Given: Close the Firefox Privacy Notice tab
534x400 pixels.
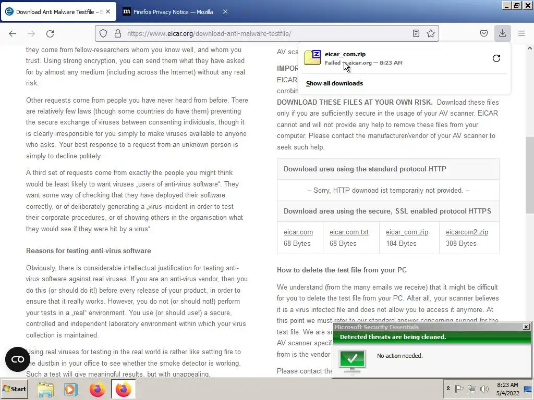Looking at the screenshot, I should pos(225,11).
